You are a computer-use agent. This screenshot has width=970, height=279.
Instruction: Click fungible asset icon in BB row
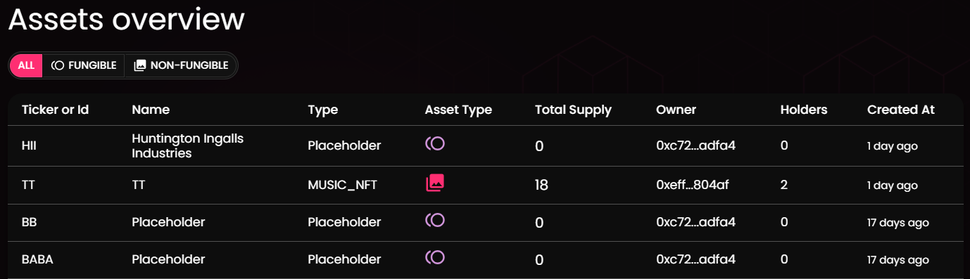point(435,221)
